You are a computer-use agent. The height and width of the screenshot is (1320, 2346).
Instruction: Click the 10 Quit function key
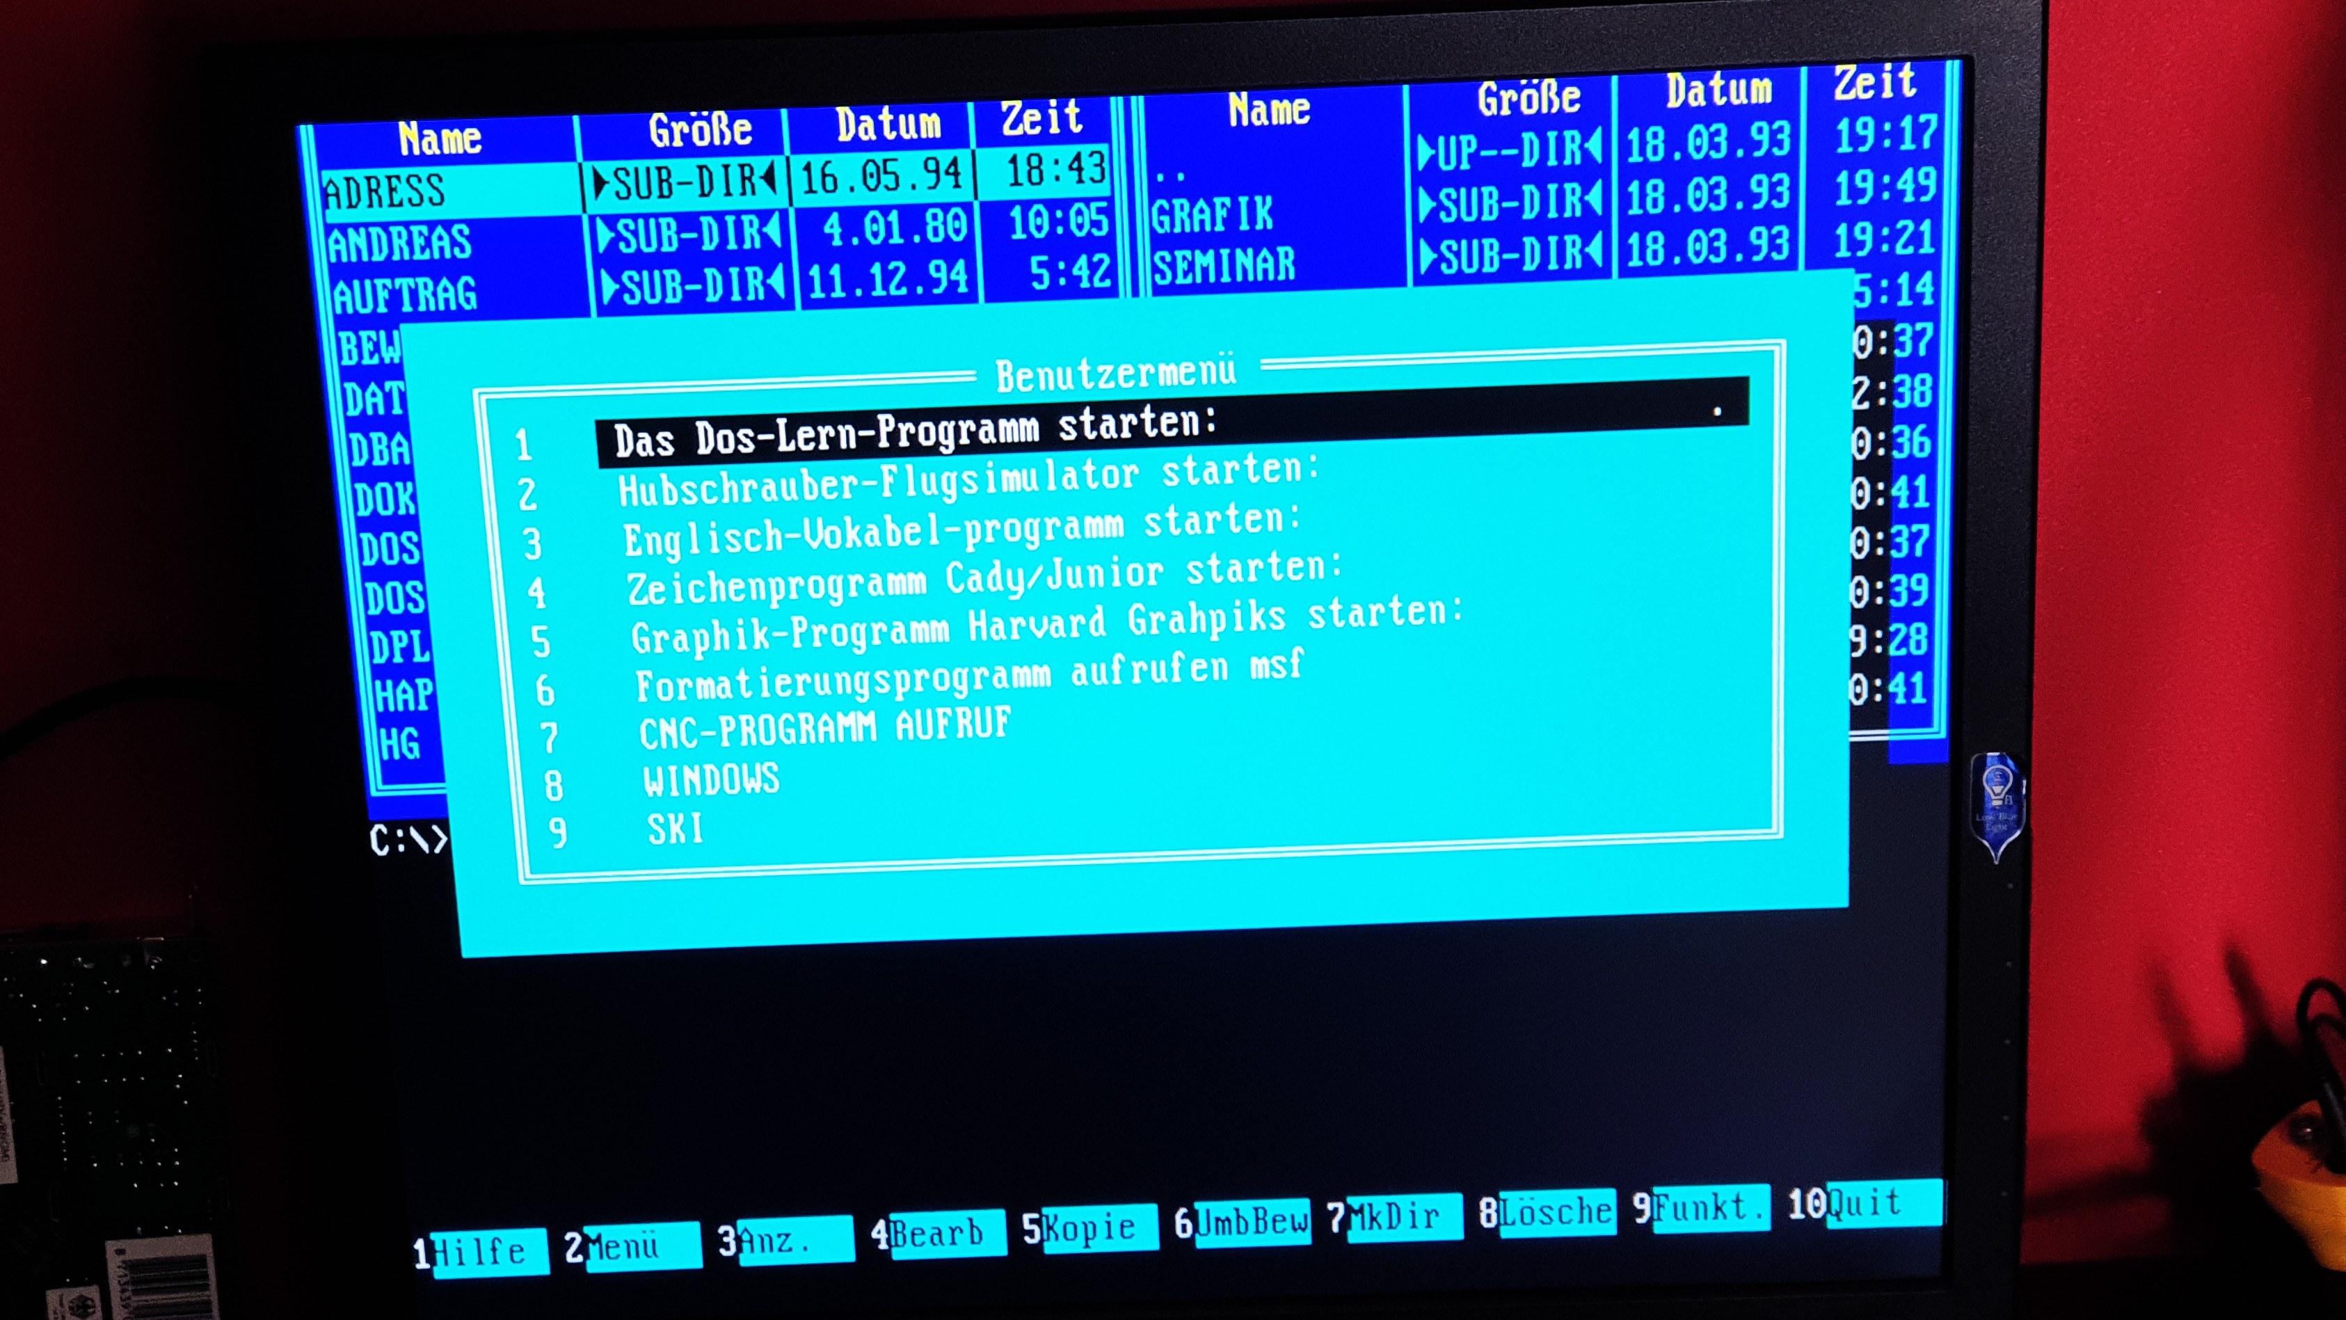[1865, 1202]
